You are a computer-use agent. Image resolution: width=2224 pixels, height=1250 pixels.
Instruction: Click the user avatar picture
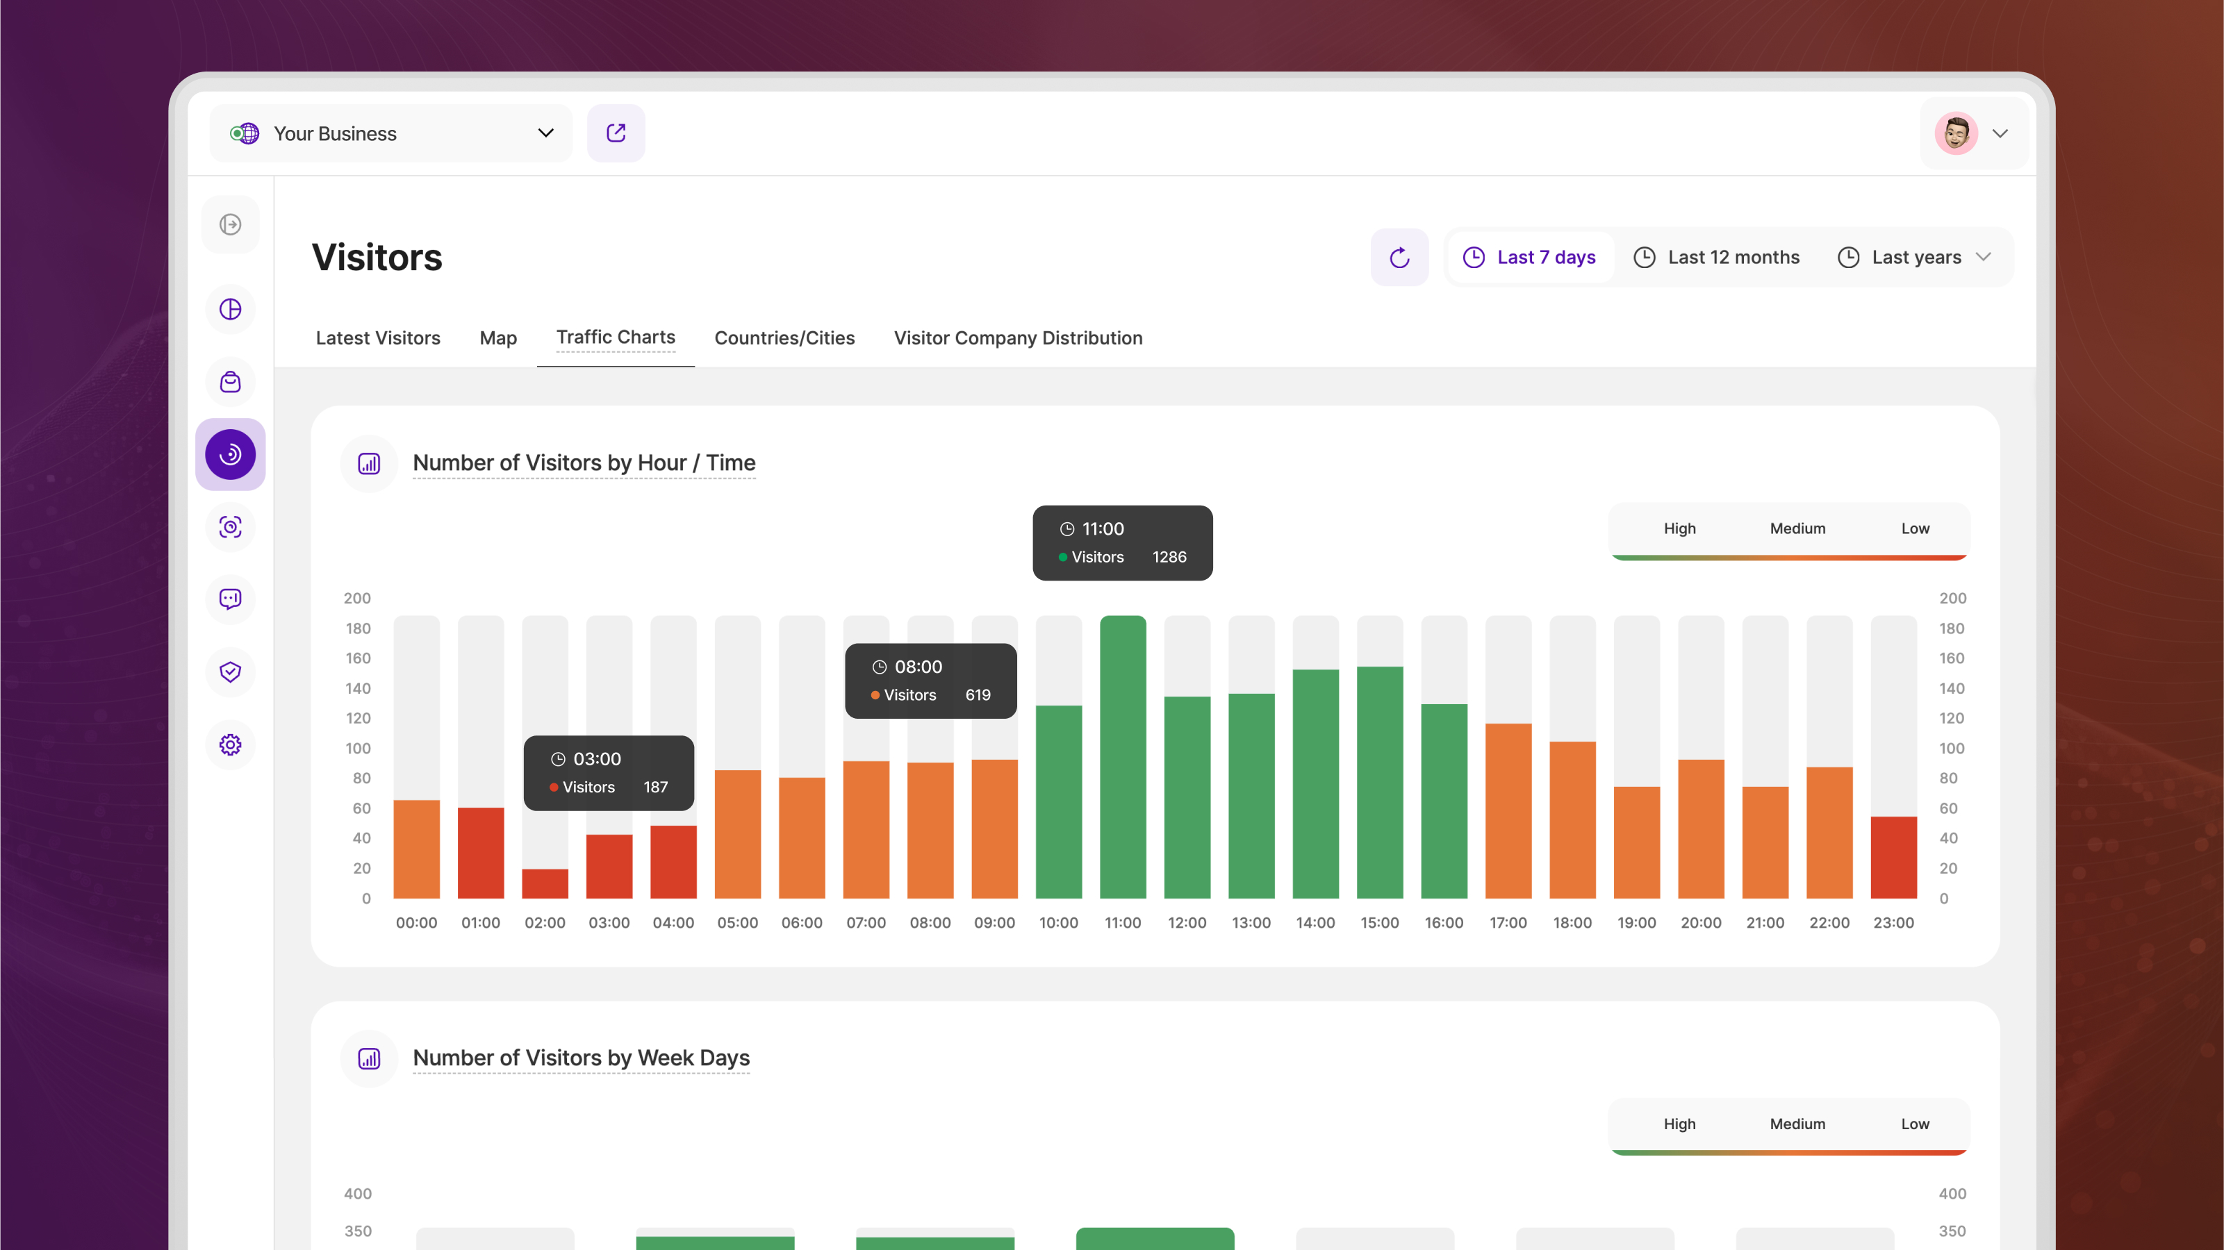pos(1957,133)
